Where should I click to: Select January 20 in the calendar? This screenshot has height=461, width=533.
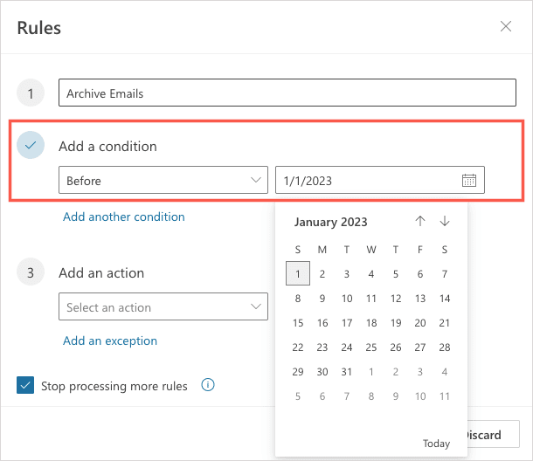click(420, 323)
